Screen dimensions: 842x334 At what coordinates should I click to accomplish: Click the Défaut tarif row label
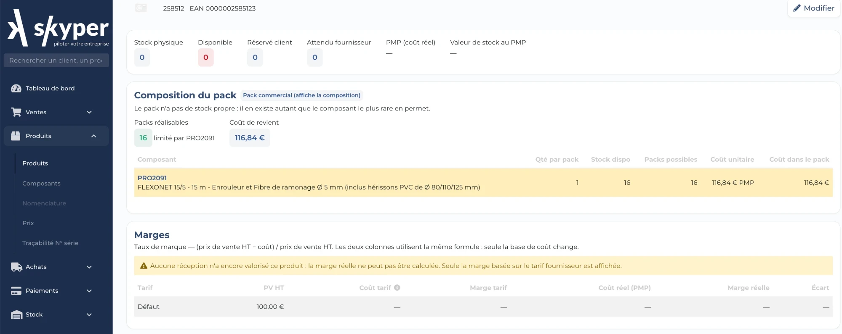[x=149, y=307]
